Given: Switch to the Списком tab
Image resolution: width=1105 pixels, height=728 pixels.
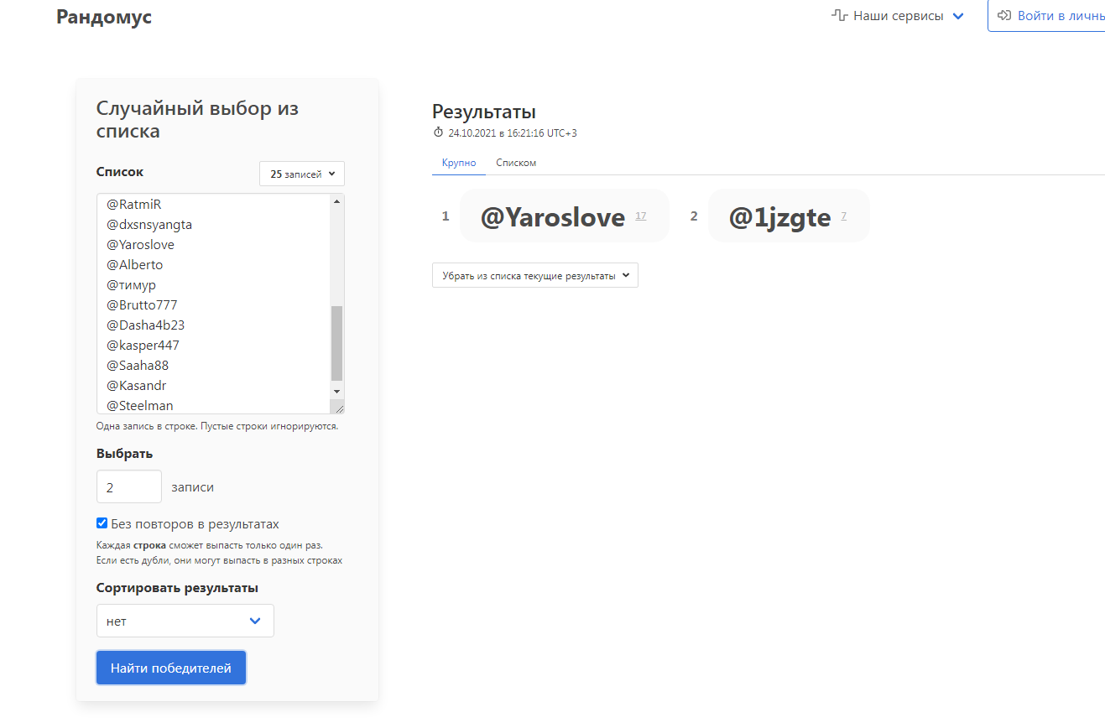Looking at the screenshot, I should coord(516,163).
